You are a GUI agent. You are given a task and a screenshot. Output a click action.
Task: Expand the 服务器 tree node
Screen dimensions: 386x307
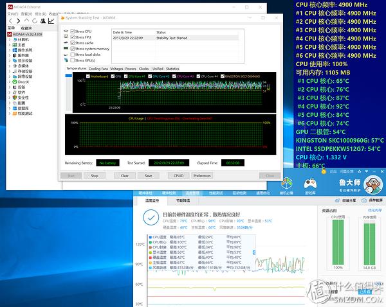click(10, 55)
